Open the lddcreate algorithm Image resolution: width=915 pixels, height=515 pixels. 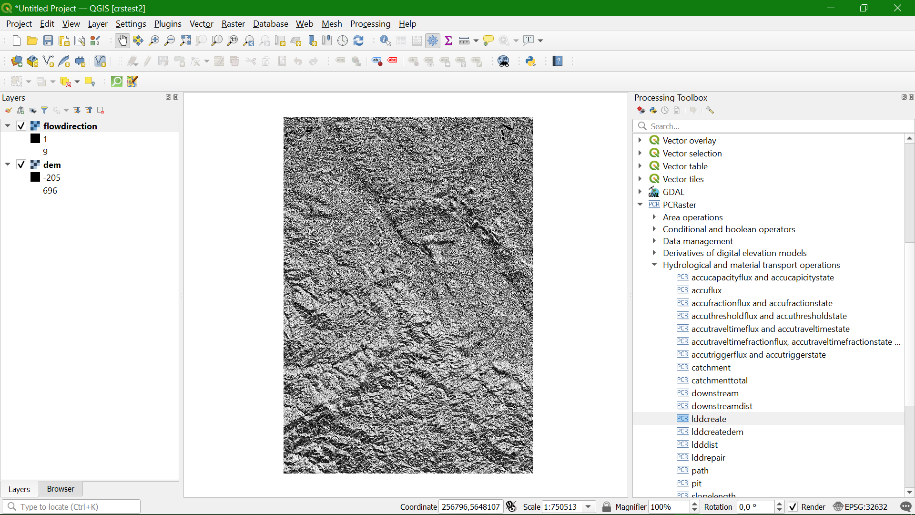tap(708, 419)
